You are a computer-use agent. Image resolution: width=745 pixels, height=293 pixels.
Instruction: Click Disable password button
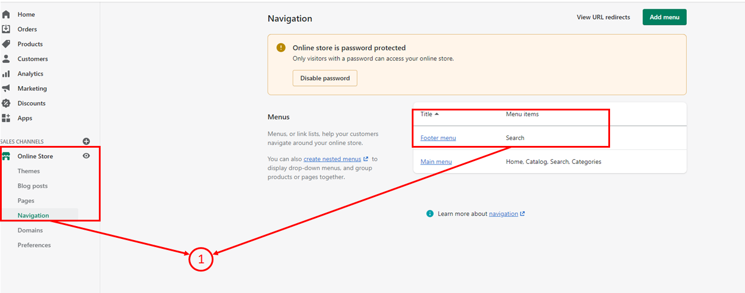(x=325, y=78)
